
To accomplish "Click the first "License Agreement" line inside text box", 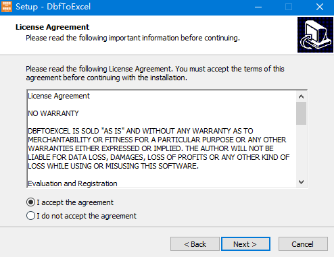I will [59, 96].
